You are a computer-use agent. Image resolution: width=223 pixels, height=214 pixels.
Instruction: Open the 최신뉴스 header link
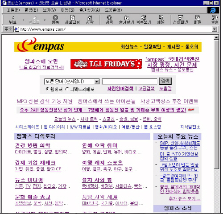tap(129, 47)
